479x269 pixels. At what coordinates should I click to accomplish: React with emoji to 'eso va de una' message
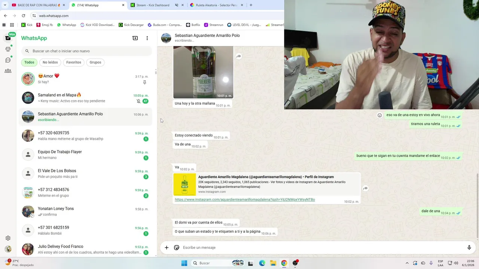click(x=379, y=115)
